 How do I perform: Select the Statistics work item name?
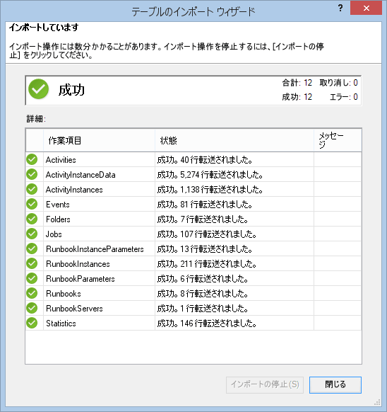[61, 324]
